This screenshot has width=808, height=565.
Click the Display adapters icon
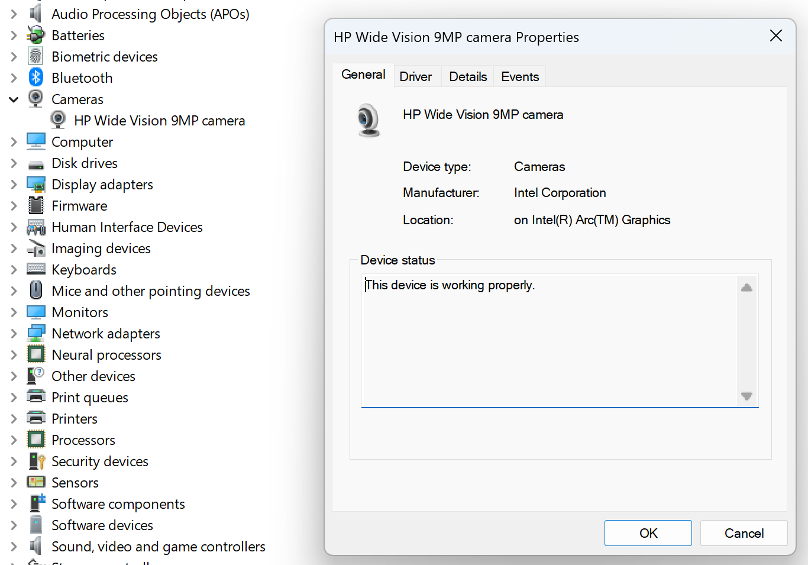coord(36,184)
